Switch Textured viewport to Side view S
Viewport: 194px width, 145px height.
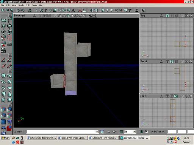(x=49, y=16)
